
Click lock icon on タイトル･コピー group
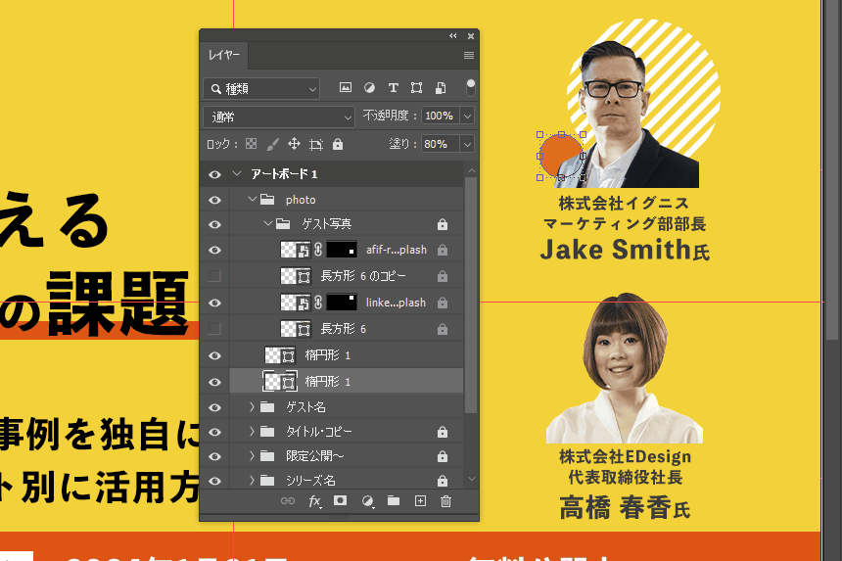pyautogui.click(x=442, y=432)
